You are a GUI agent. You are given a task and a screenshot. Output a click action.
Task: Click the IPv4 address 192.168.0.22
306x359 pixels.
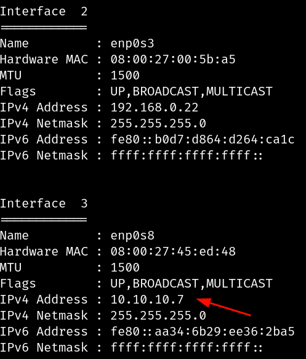pos(155,107)
